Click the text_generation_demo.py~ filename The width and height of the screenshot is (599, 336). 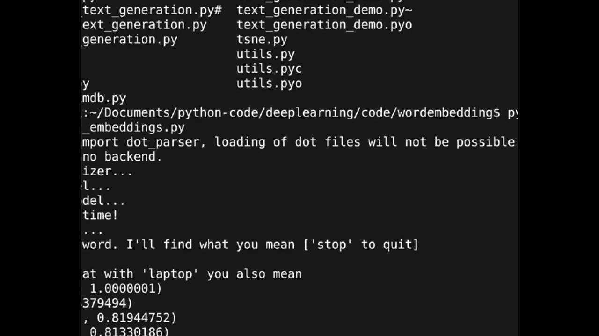click(324, 10)
